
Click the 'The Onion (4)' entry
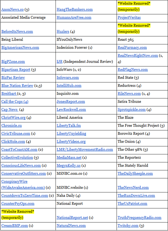click(x=129, y=142)
